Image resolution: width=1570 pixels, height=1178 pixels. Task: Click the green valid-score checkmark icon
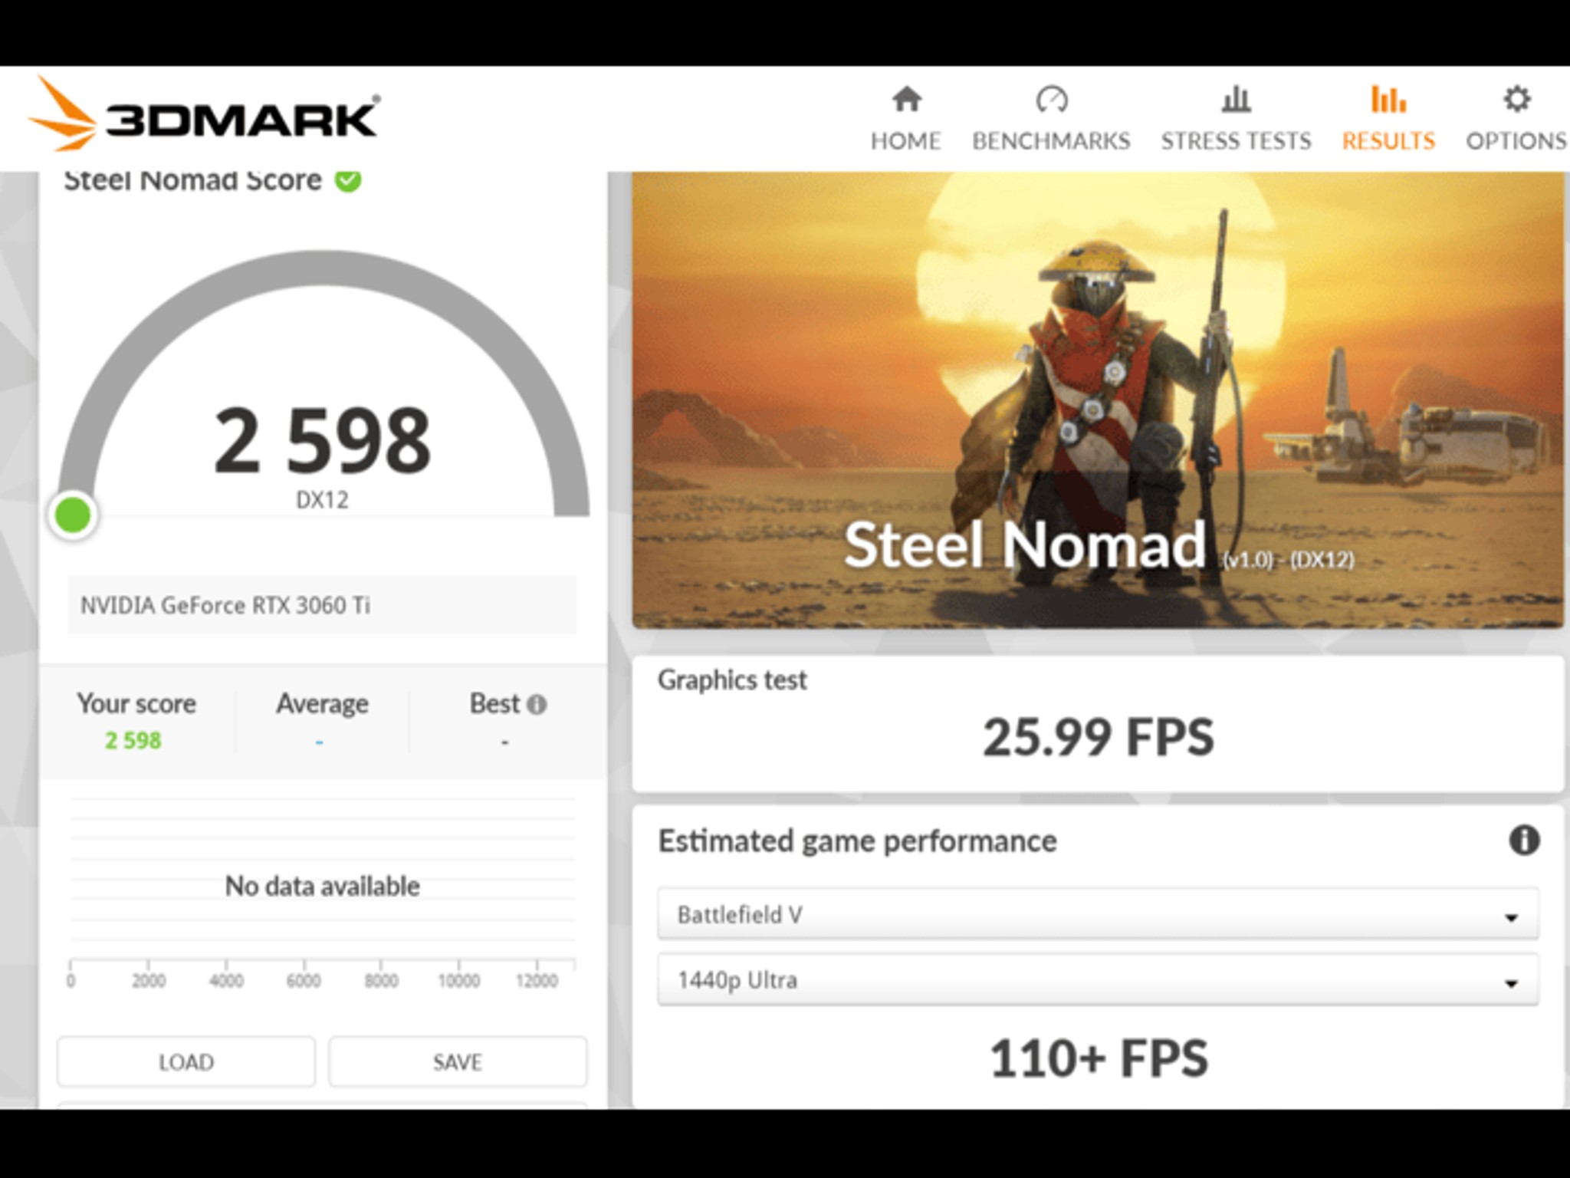[348, 180]
